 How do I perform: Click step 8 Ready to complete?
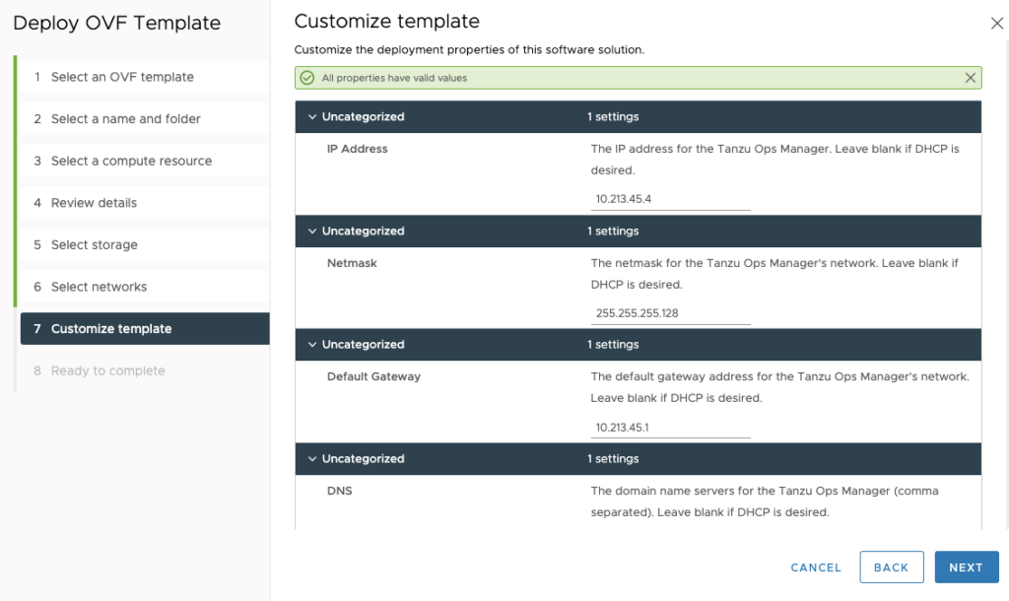point(145,370)
